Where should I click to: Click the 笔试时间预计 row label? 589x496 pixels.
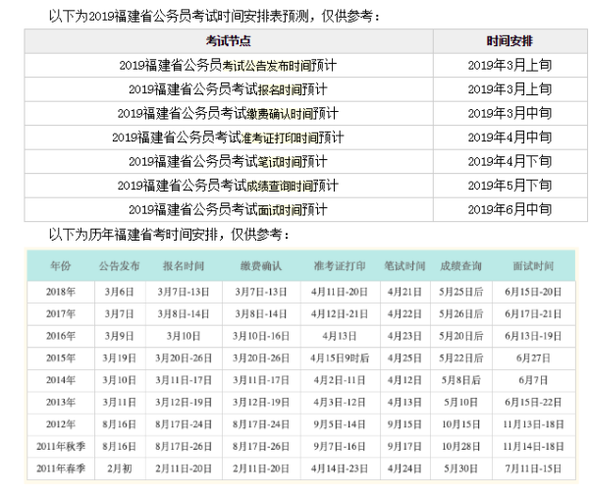[228, 162]
